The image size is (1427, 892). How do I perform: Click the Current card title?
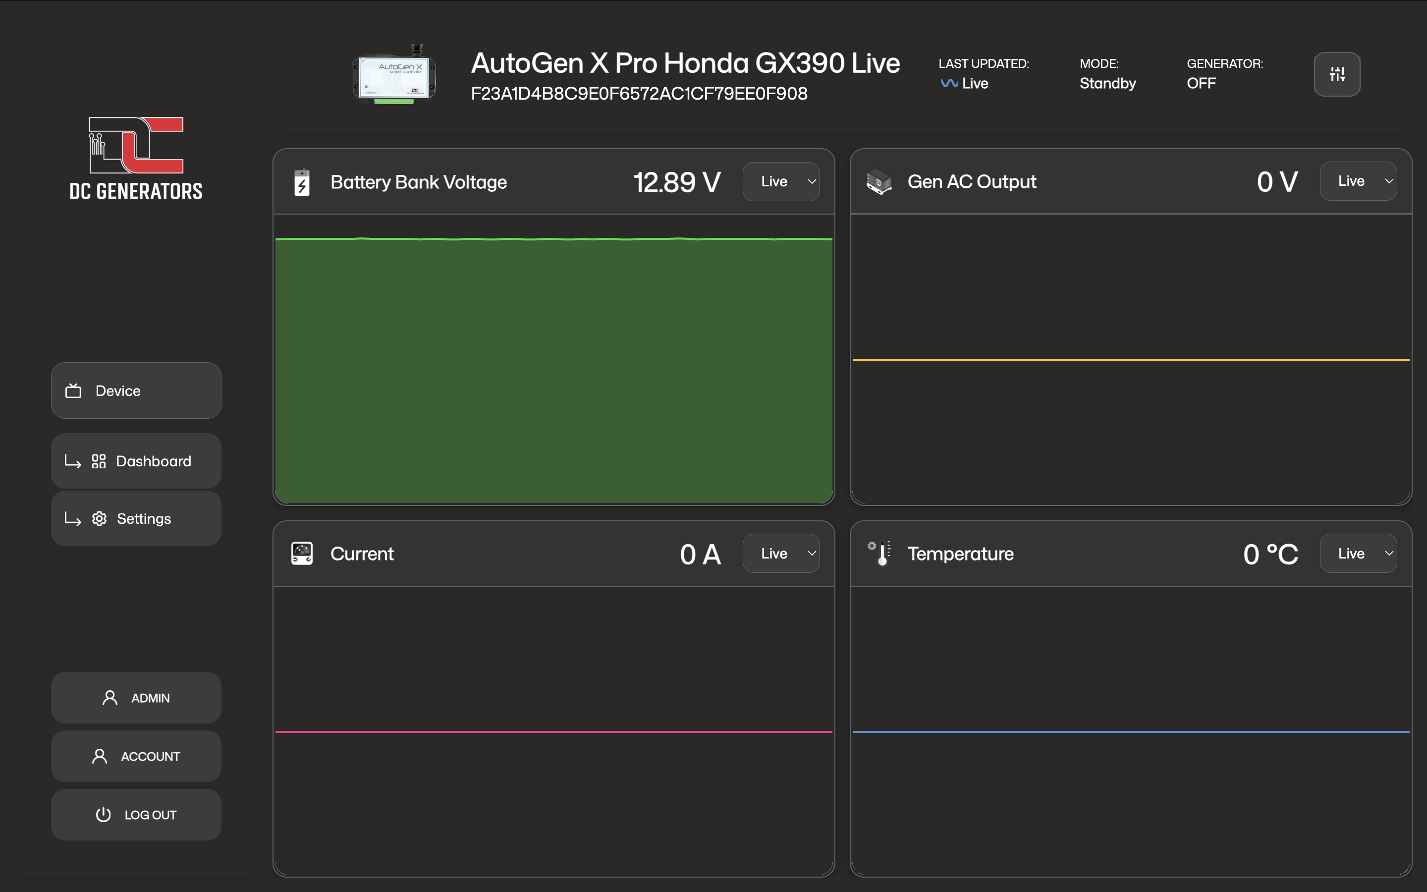point(362,554)
